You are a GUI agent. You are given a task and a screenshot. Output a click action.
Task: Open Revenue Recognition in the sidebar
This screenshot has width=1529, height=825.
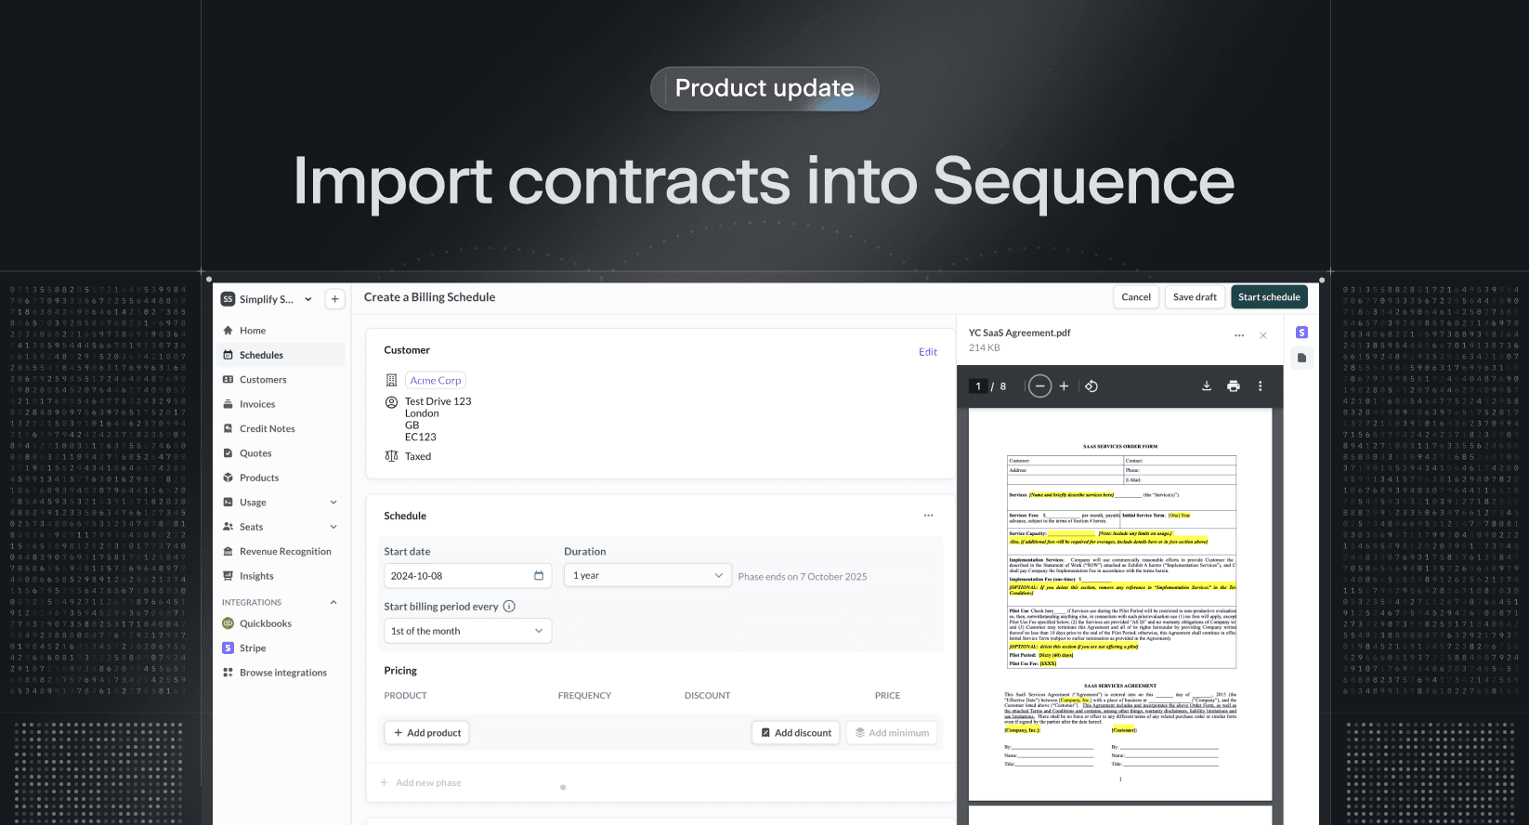click(x=285, y=552)
